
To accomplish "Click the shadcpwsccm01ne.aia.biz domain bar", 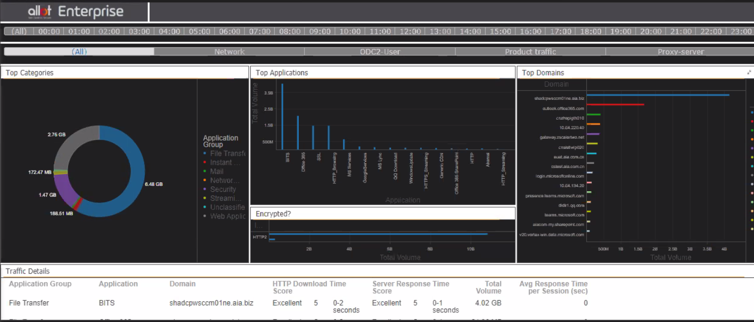I will tap(658, 95).
